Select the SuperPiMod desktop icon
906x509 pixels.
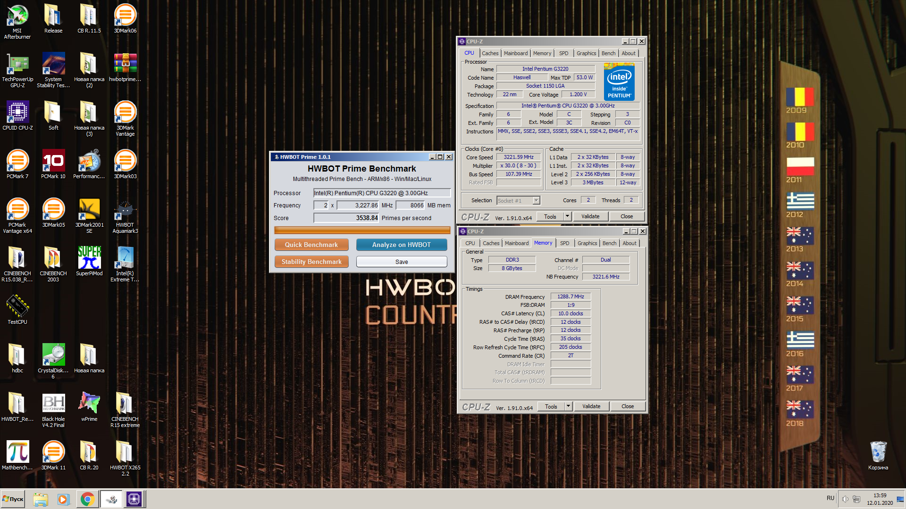tap(89, 262)
